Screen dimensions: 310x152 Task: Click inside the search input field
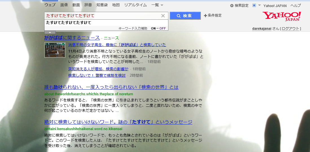pyautogui.click(x=102, y=16)
